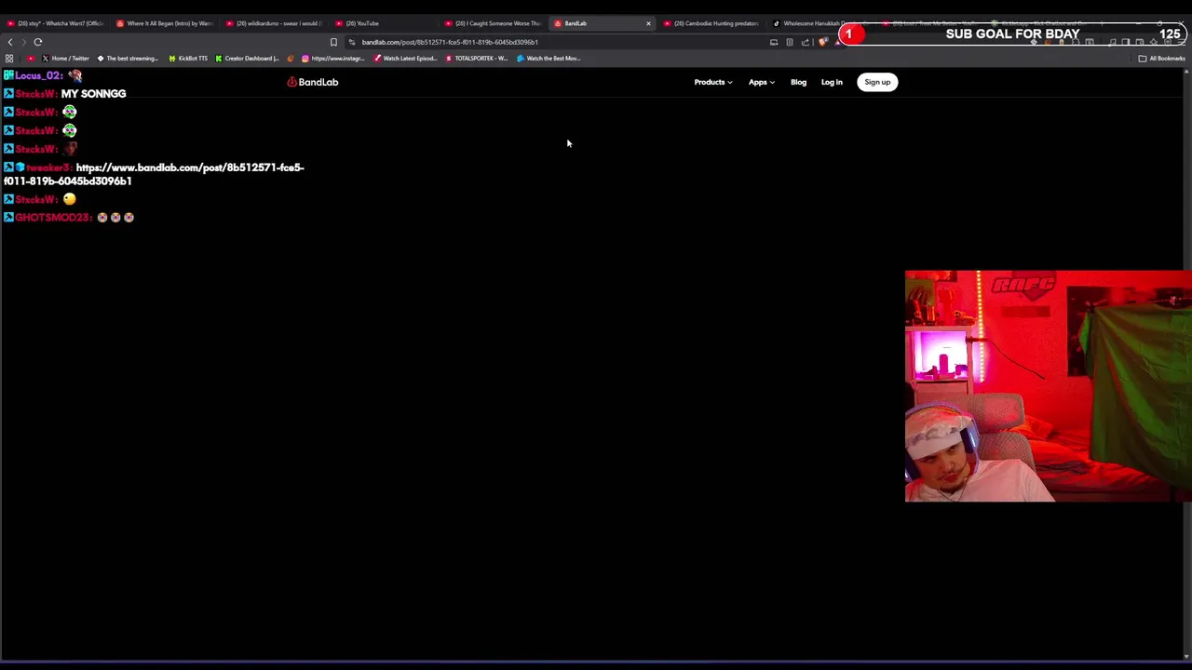Switch to Cambodia Hunting predators tab
The image size is (1192, 670).
(712, 23)
